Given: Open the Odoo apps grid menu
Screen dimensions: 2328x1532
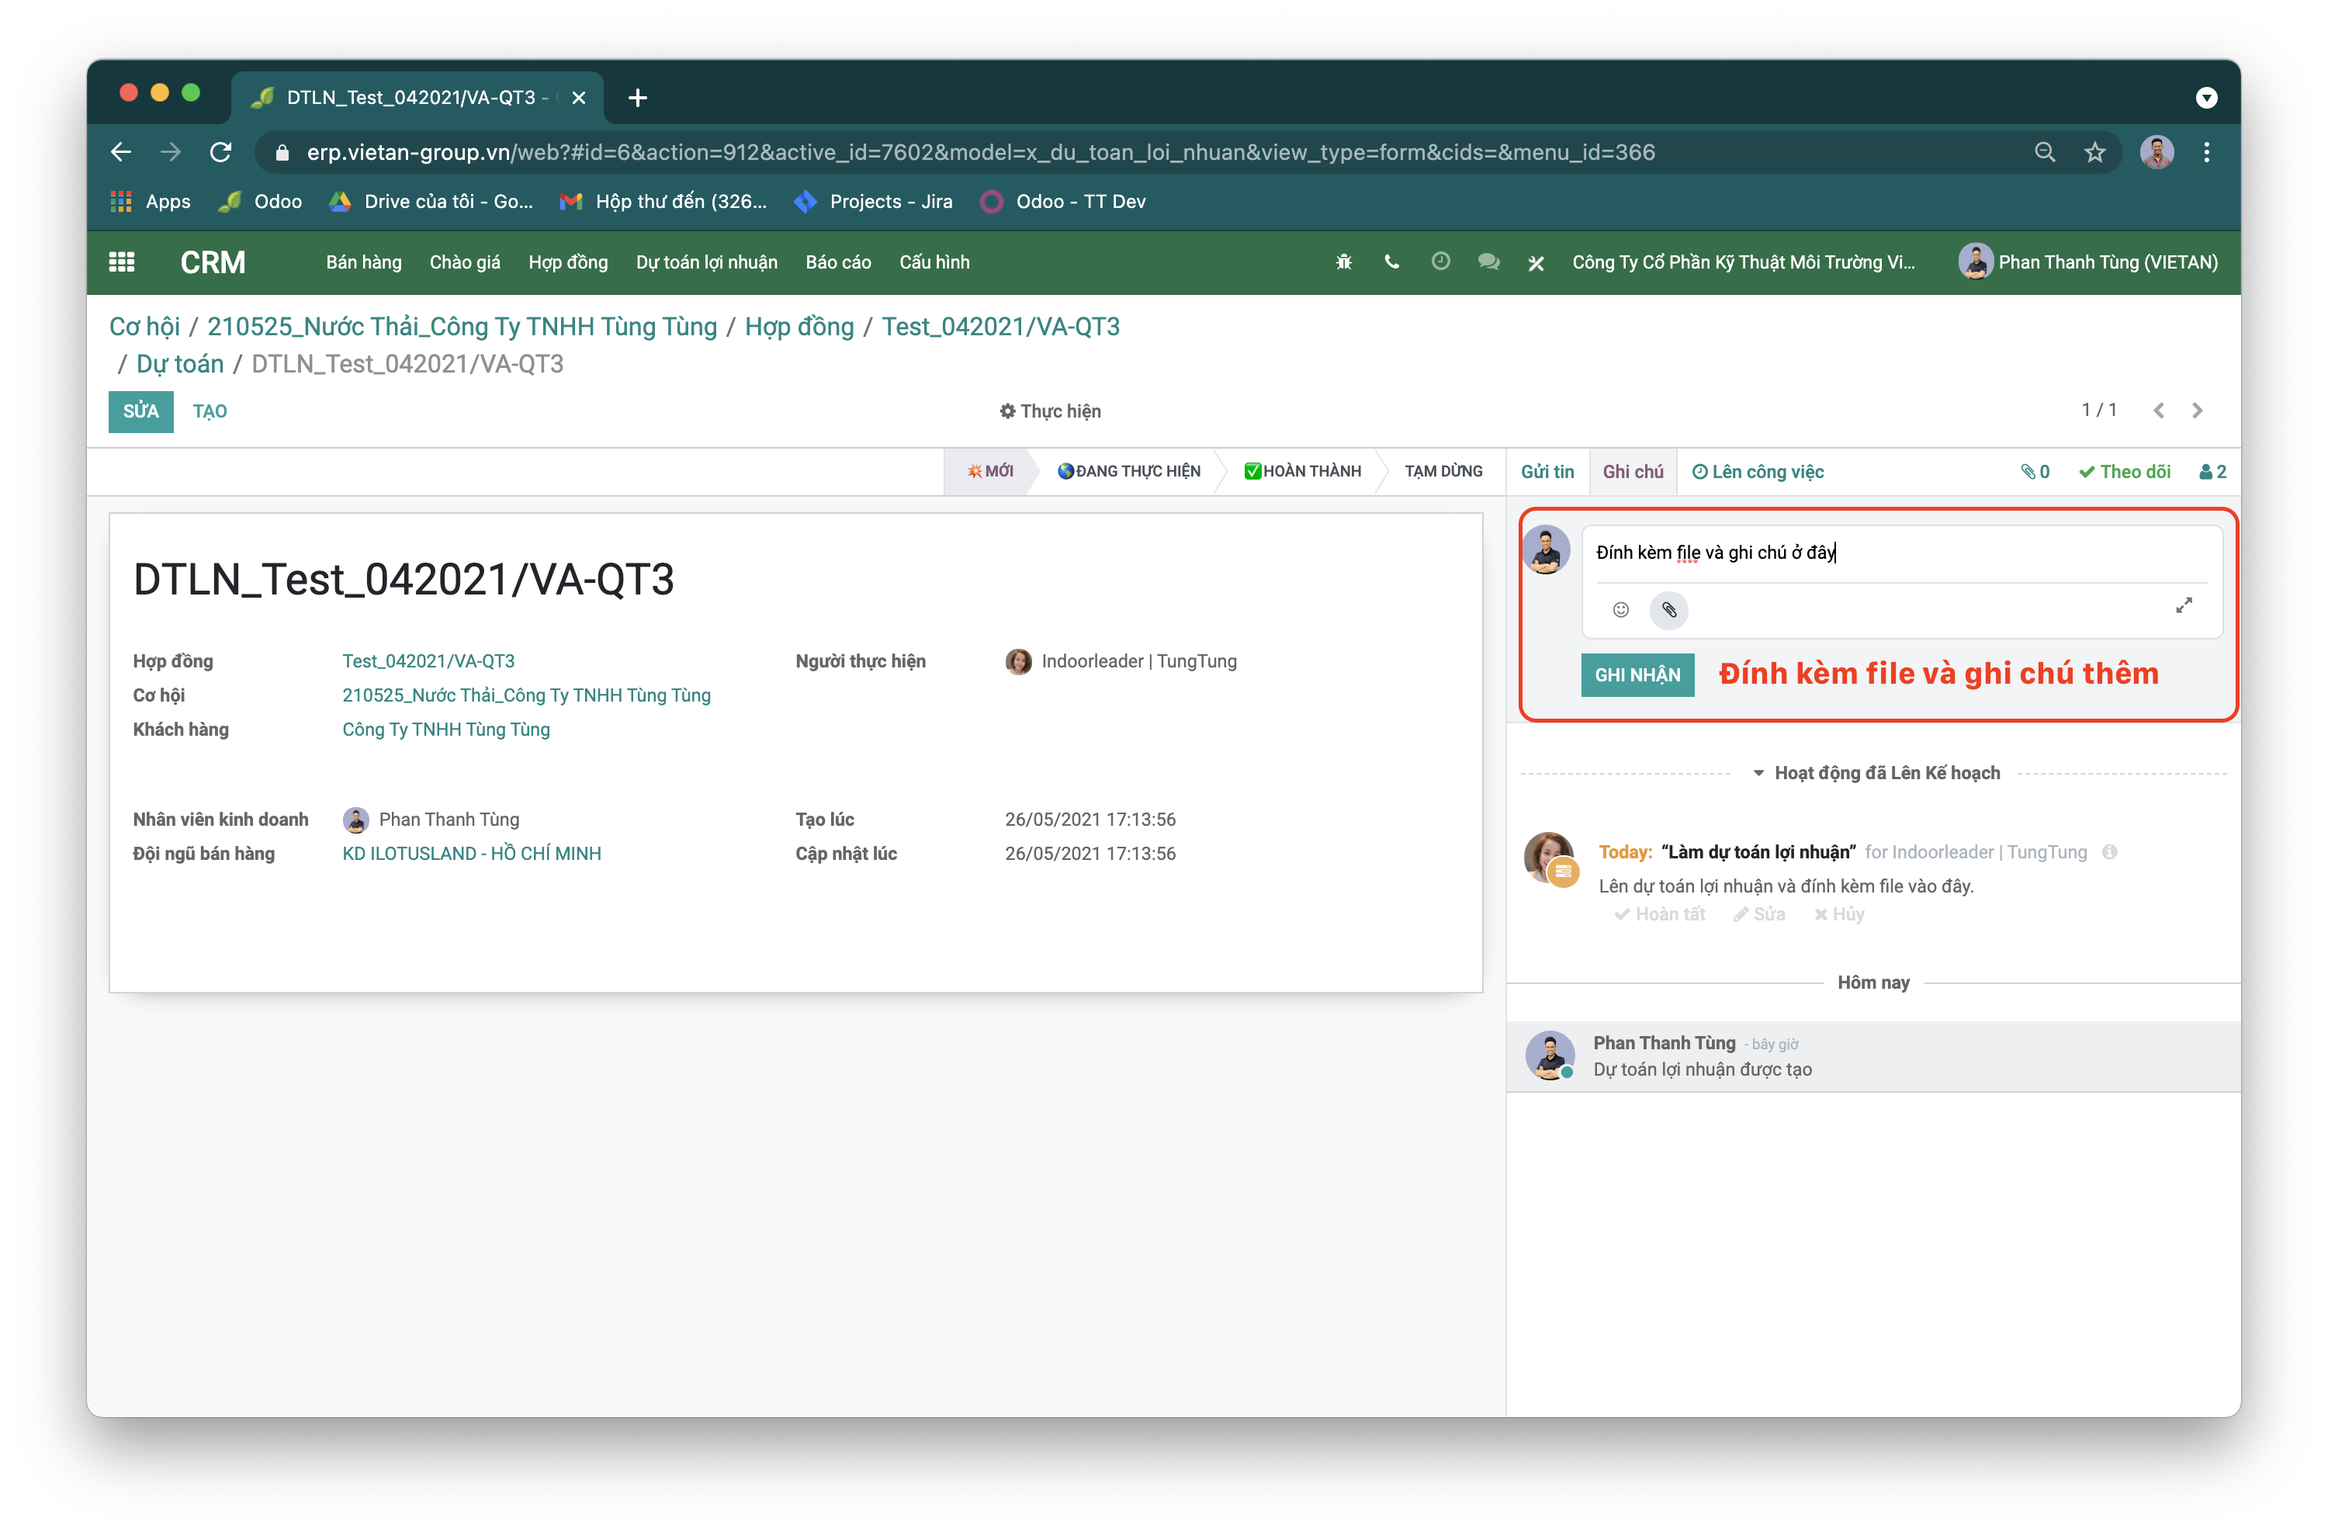Looking at the screenshot, I should click(x=121, y=262).
